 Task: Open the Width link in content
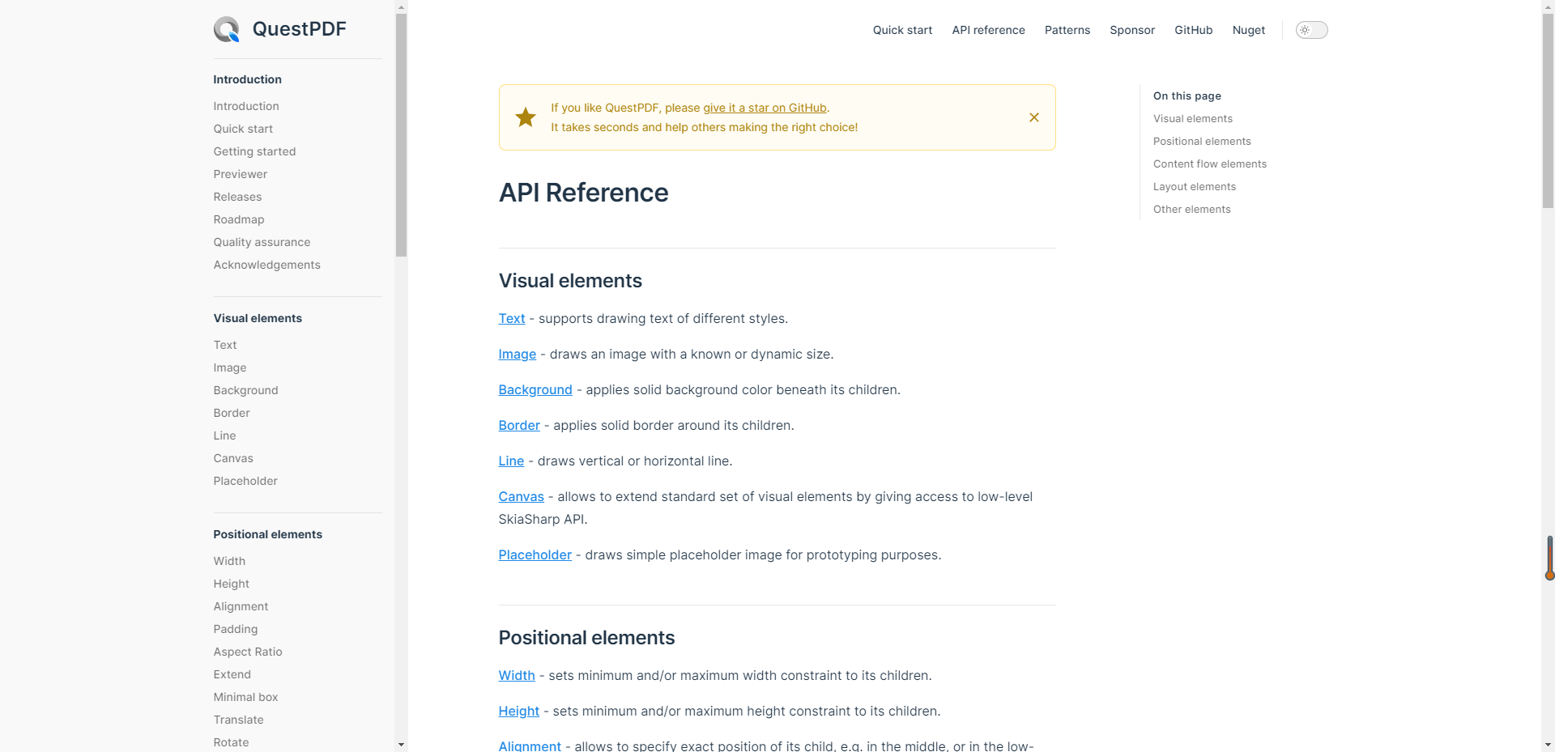tap(517, 676)
